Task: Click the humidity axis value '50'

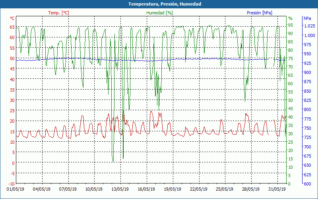Action: pyautogui.click(x=291, y=100)
